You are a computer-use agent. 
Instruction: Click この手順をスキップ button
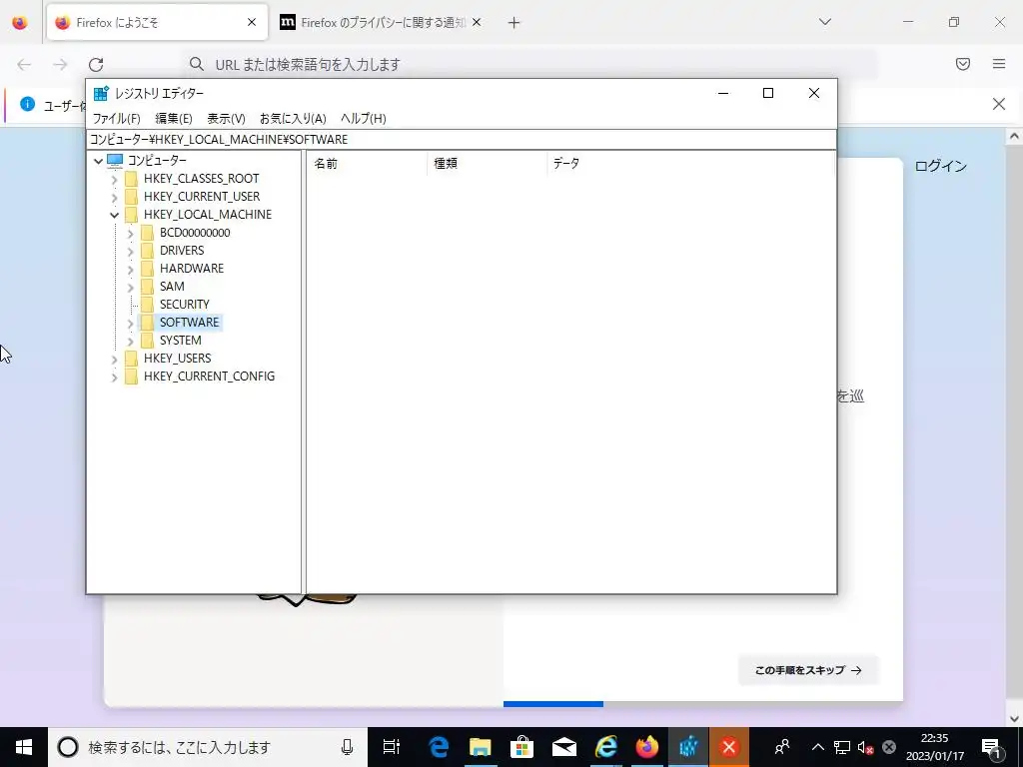[808, 670]
